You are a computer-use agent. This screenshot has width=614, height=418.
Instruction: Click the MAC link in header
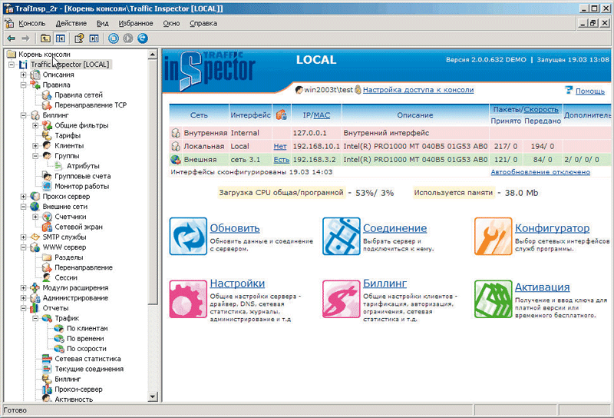pyautogui.click(x=322, y=115)
